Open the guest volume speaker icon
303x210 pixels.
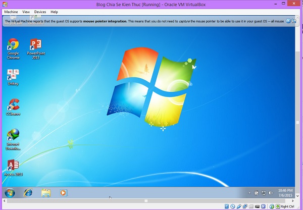(x=271, y=193)
